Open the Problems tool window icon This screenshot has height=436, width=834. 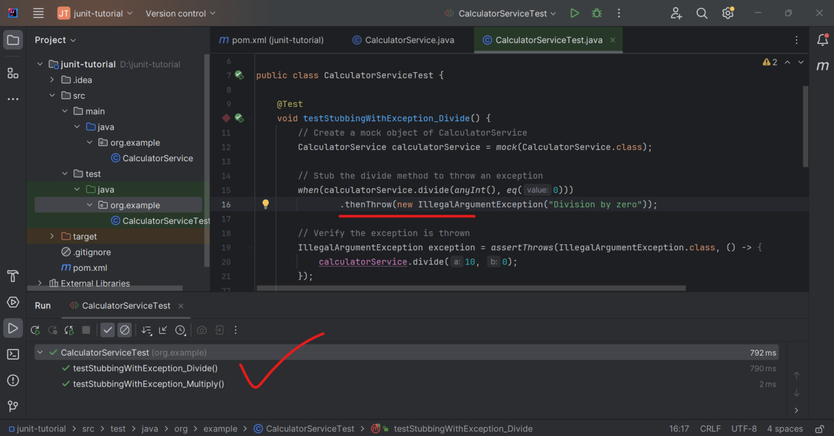[13, 380]
